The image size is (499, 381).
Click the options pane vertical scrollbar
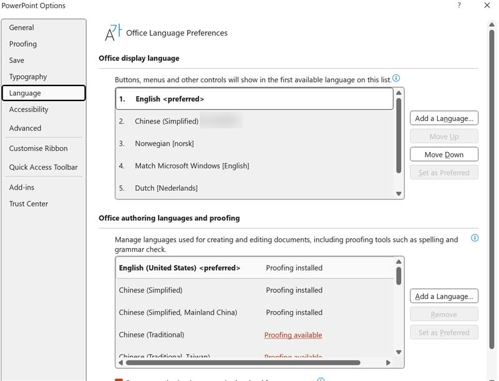pyautogui.click(x=492, y=190)
